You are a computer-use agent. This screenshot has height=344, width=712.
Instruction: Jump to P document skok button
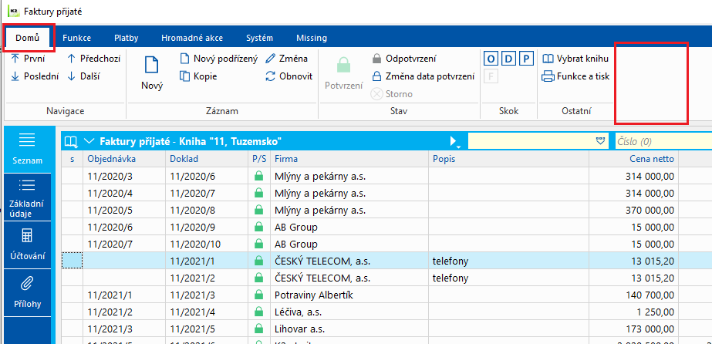(x=526, y=59)
